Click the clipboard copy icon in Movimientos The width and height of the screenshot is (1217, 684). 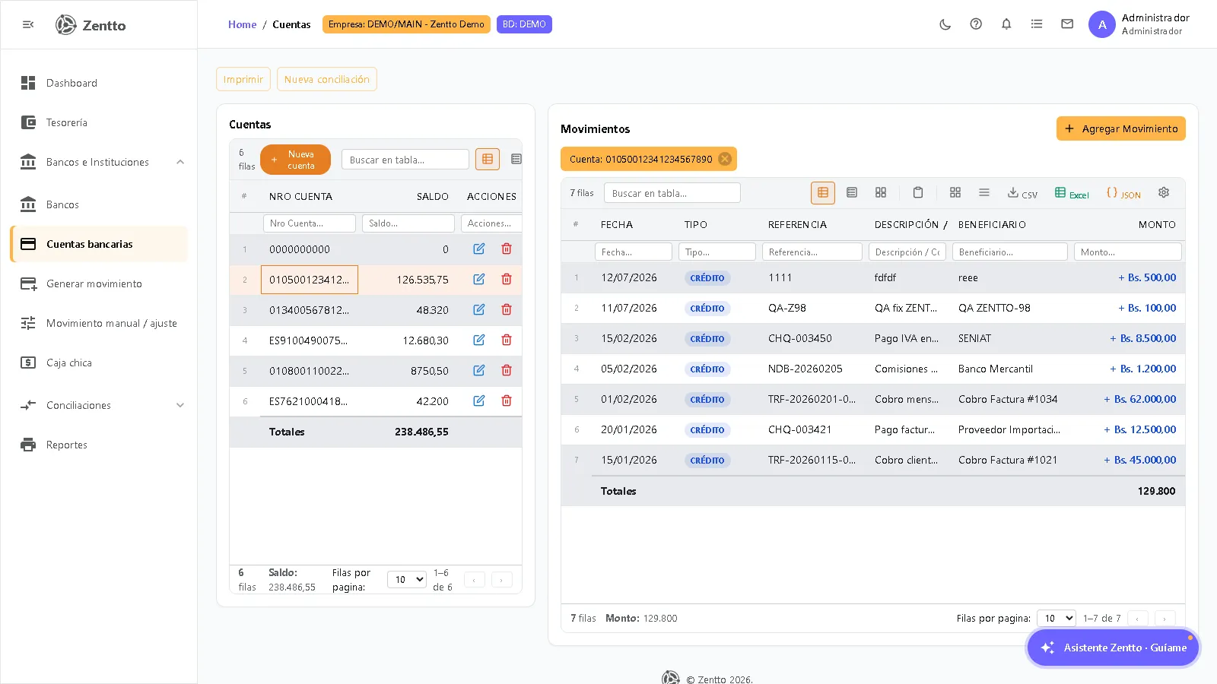[918, 193]
